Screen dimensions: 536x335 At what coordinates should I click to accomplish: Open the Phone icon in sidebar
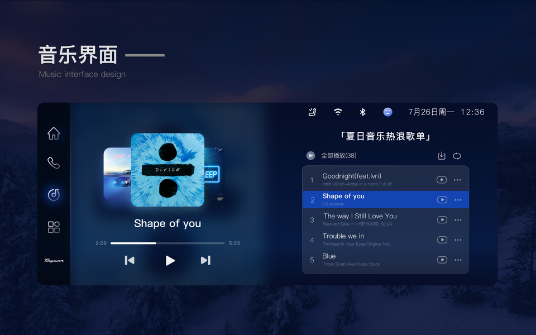coord(54,162)
